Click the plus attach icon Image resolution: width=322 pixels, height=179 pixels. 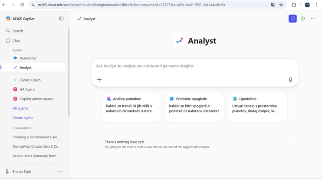click(x=99, y=80)
